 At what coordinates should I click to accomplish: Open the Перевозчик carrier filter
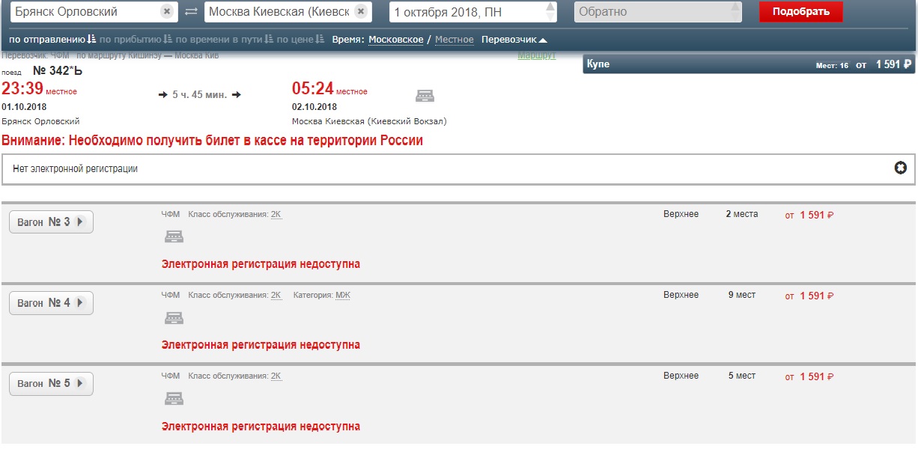click(x=514, y=40)
